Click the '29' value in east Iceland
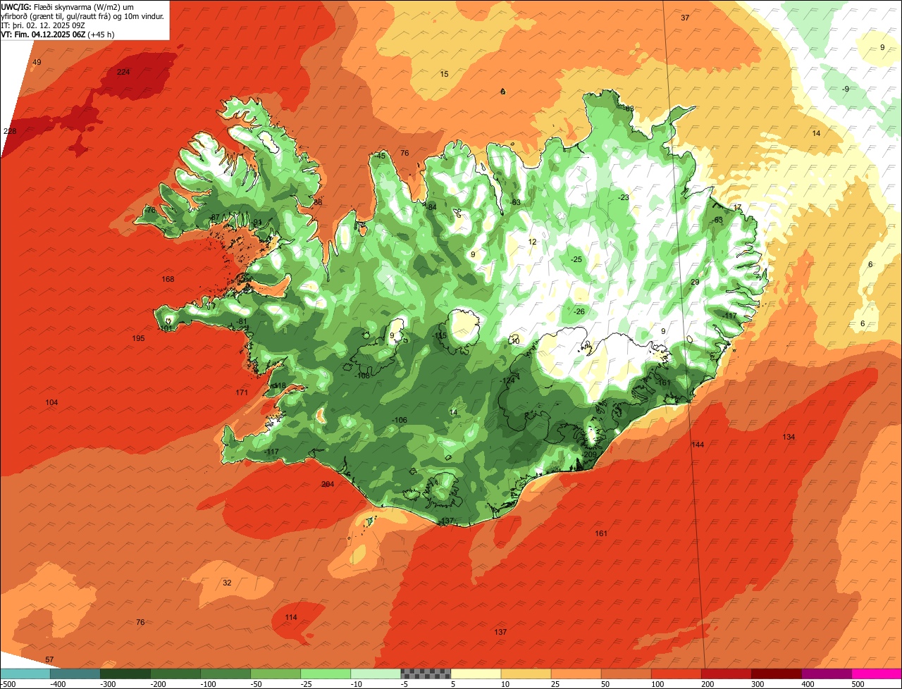Viewport: 902px width, 689px height. [x=695, y=282]
